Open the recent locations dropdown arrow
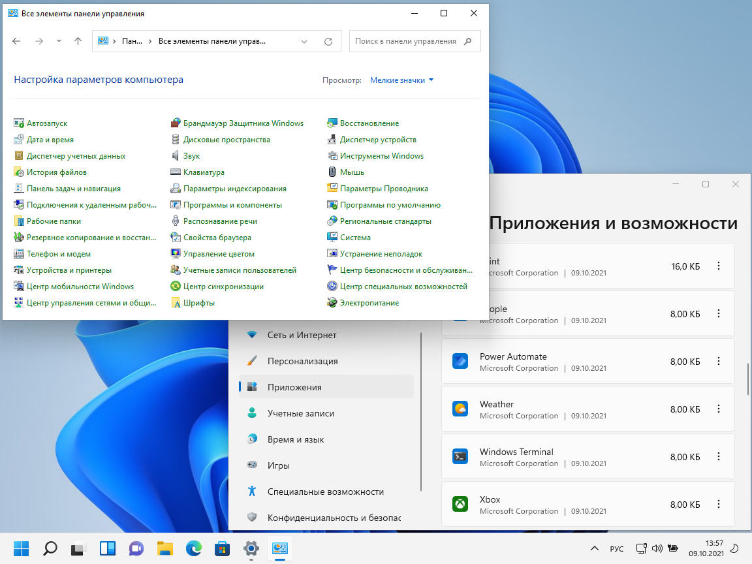Screen dimensions: 752x564 tap(59, 41)
